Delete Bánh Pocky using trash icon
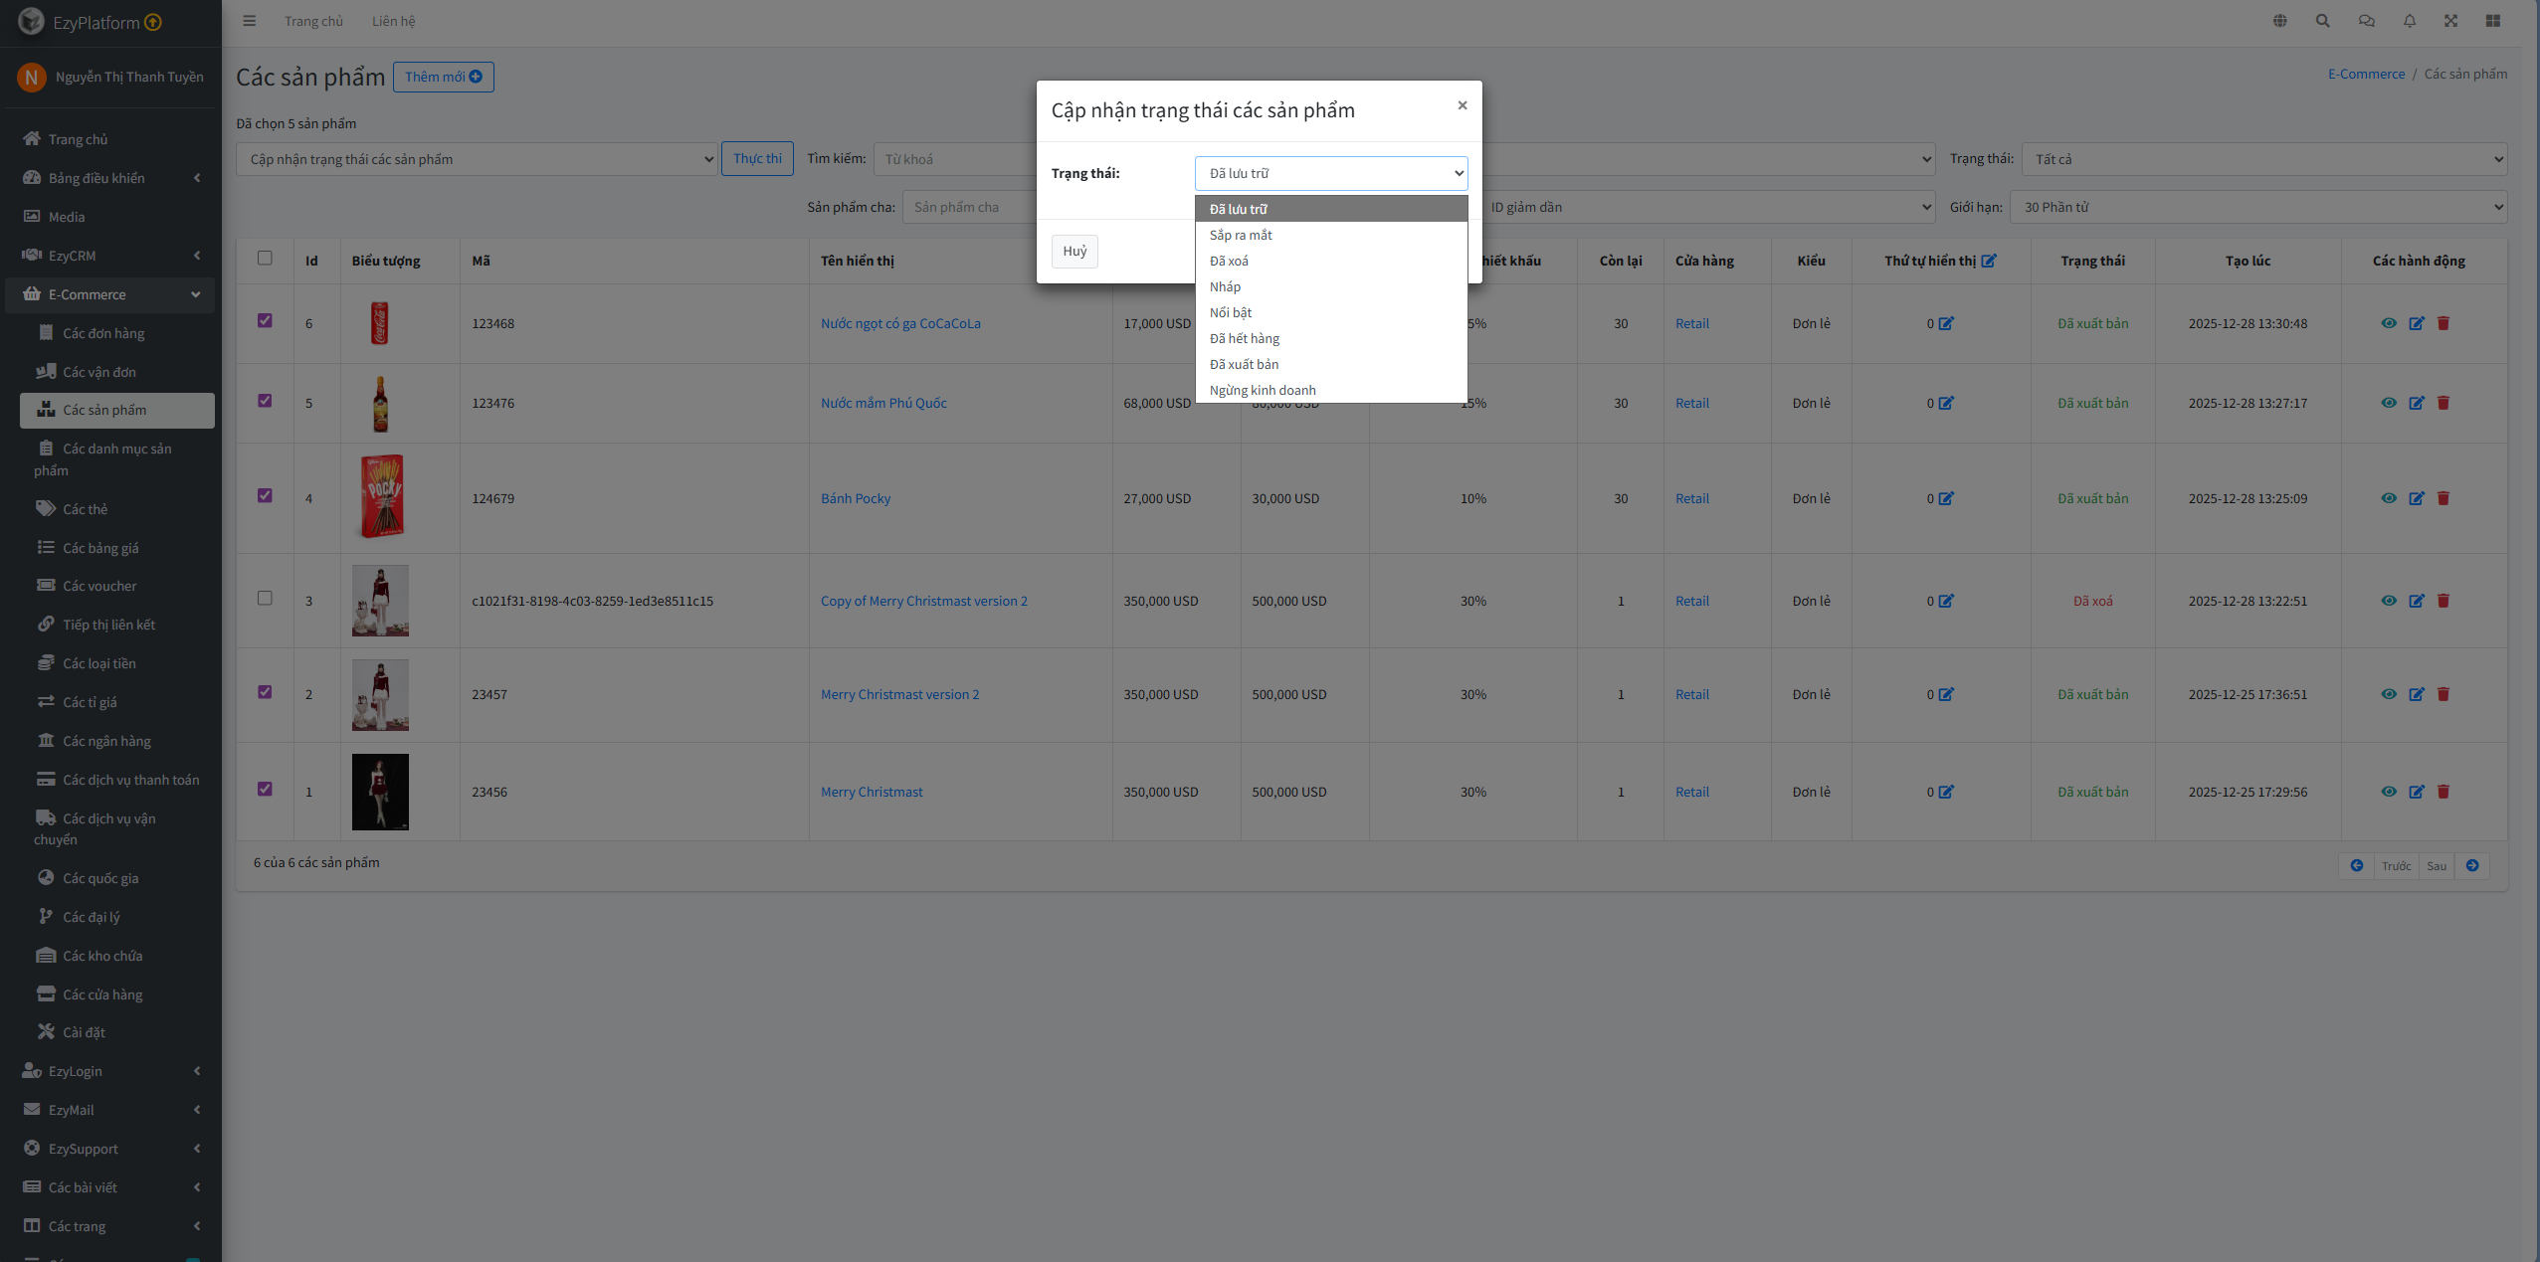Image resolution: width=2540 pixels, height=1262 pixels. pos(2443,498)
